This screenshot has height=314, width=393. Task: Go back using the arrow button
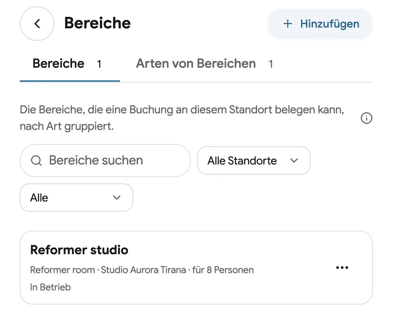click(x=37, y=24)
